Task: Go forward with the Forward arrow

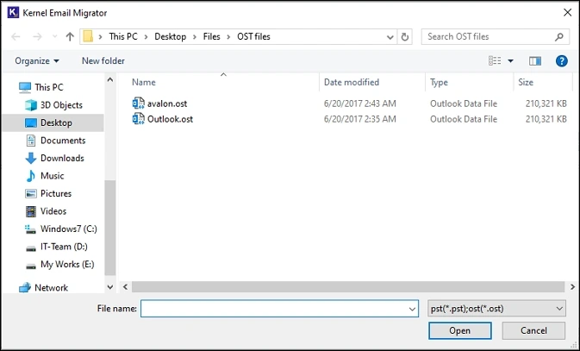Action: (x=37, y=37)
